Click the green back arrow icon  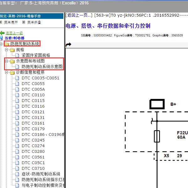pyautogui.click(x=2, y=33)
